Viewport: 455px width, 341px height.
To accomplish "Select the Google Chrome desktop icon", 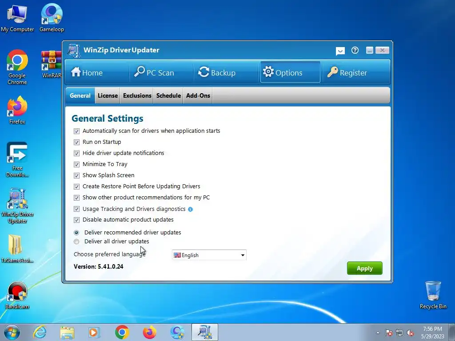I will coord(17,67).
